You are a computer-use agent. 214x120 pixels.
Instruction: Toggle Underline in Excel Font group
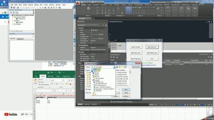click(x=57, y=84)
